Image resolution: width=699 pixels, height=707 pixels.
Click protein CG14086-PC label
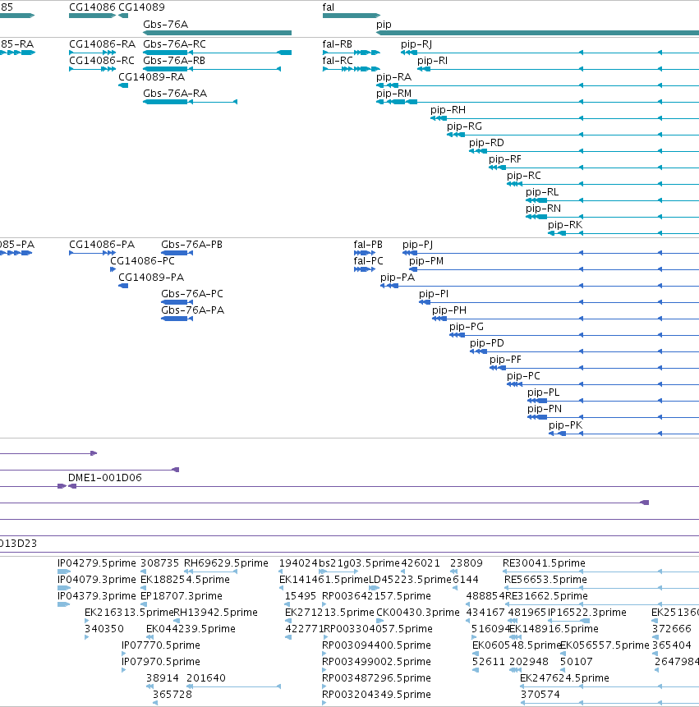pyautogui.click(x=142, y=261)
